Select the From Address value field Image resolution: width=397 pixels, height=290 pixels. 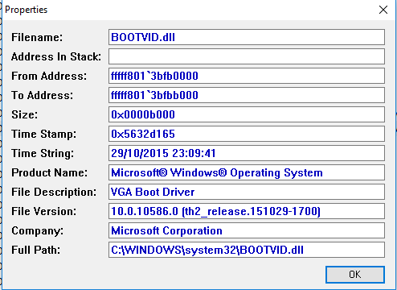pyautogui.click(x=247, y=76)
